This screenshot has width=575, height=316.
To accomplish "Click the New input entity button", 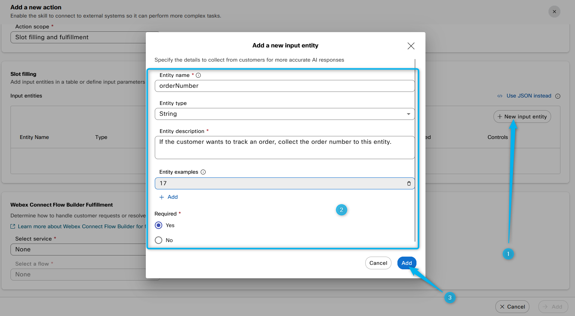I will click(x=522, y=117).
